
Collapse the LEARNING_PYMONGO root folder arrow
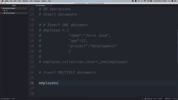(x=2, y=8)
